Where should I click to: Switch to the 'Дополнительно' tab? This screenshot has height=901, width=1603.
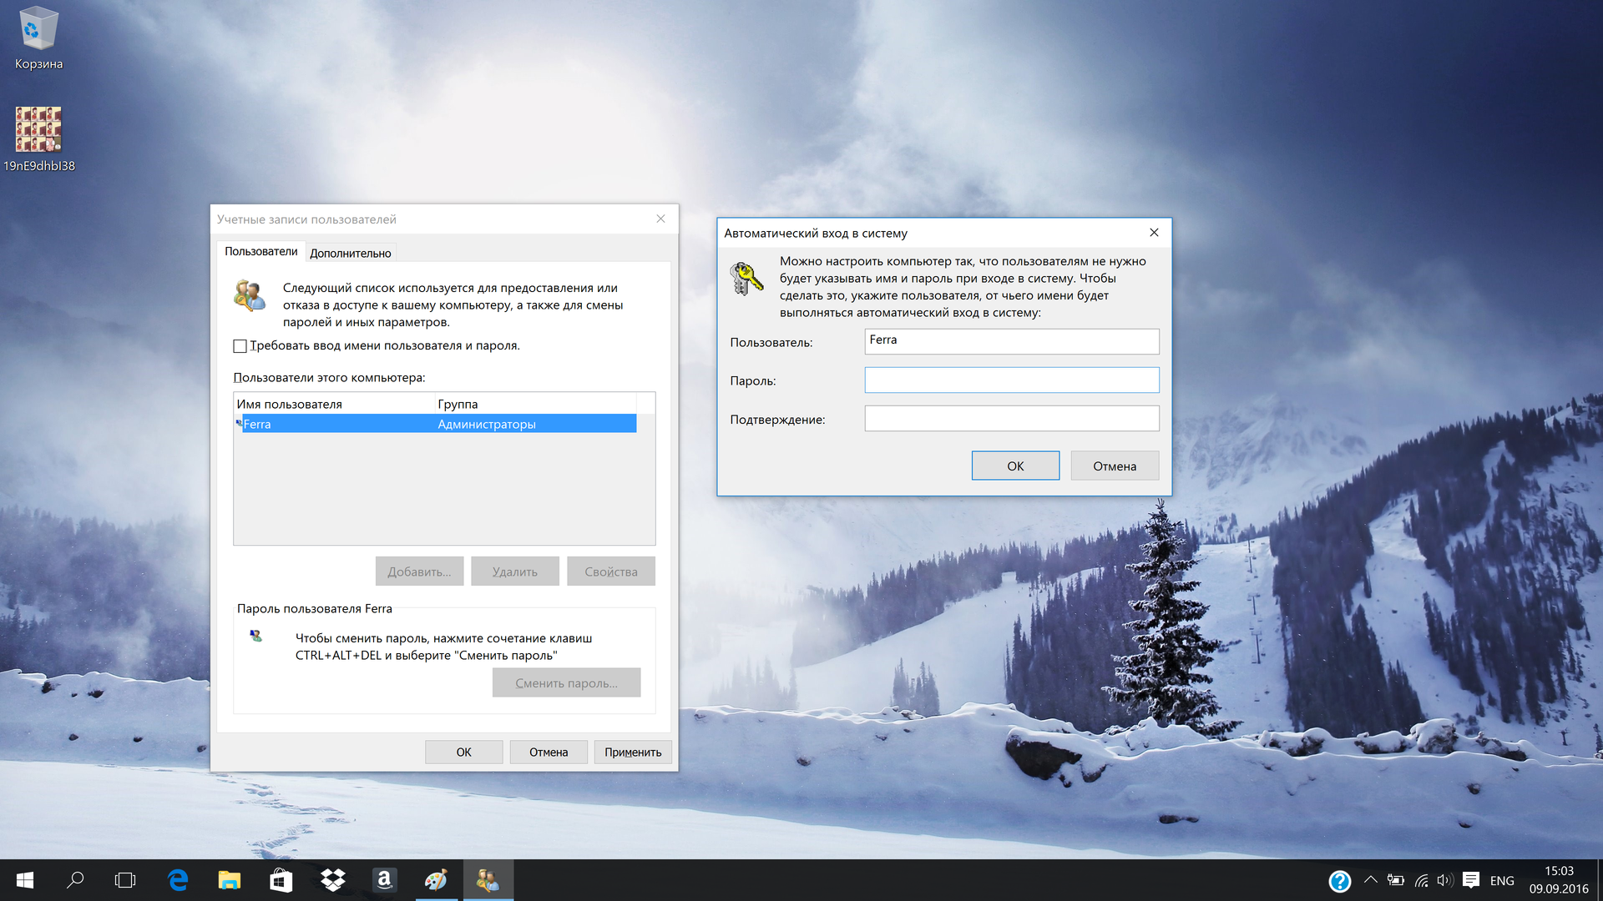(351, 252)
